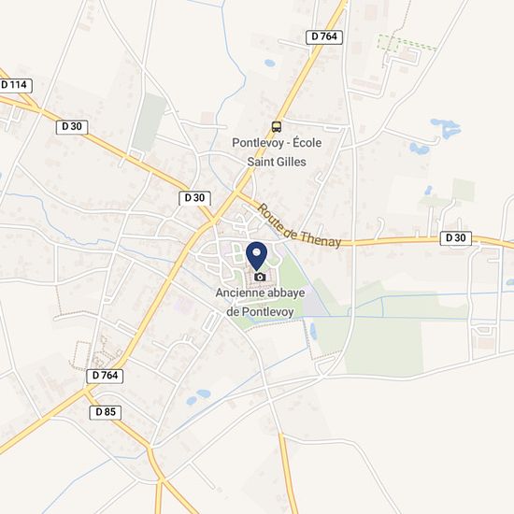Click the D 114 road shield
Screen dimensions: 514x514
[15, 85]
